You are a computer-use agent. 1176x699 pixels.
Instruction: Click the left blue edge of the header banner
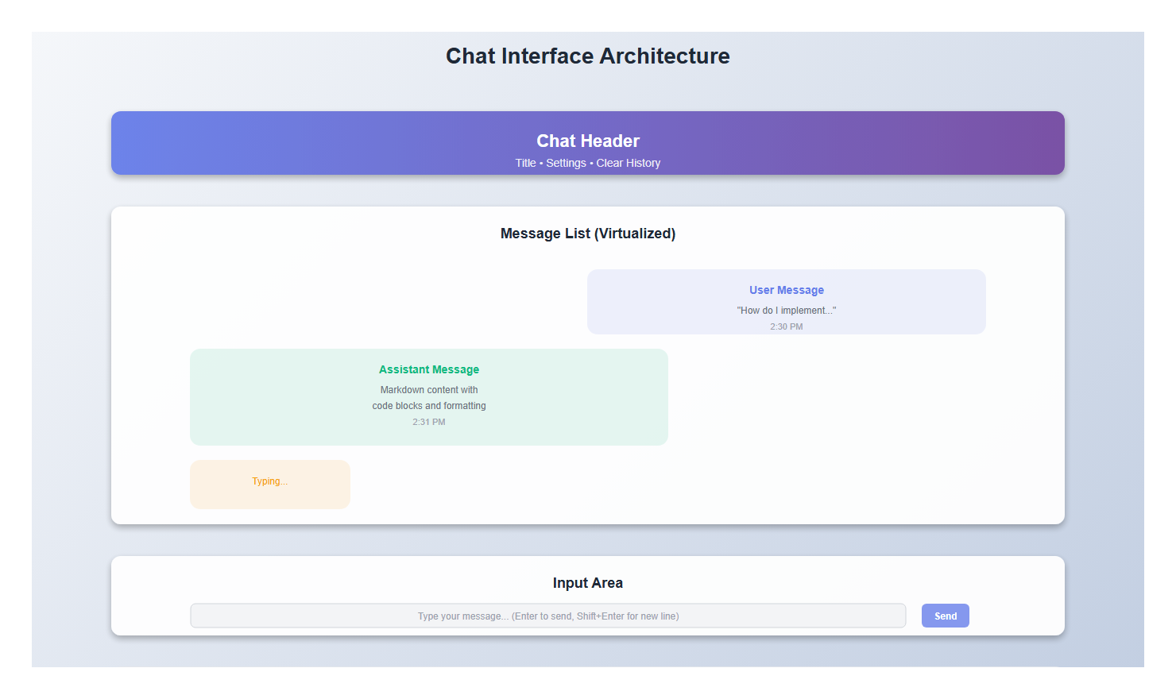(127, 143)
